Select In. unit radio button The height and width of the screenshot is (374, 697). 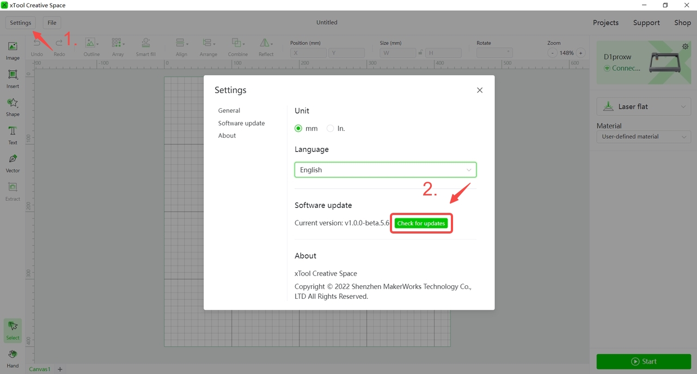[x=330, y=128]
